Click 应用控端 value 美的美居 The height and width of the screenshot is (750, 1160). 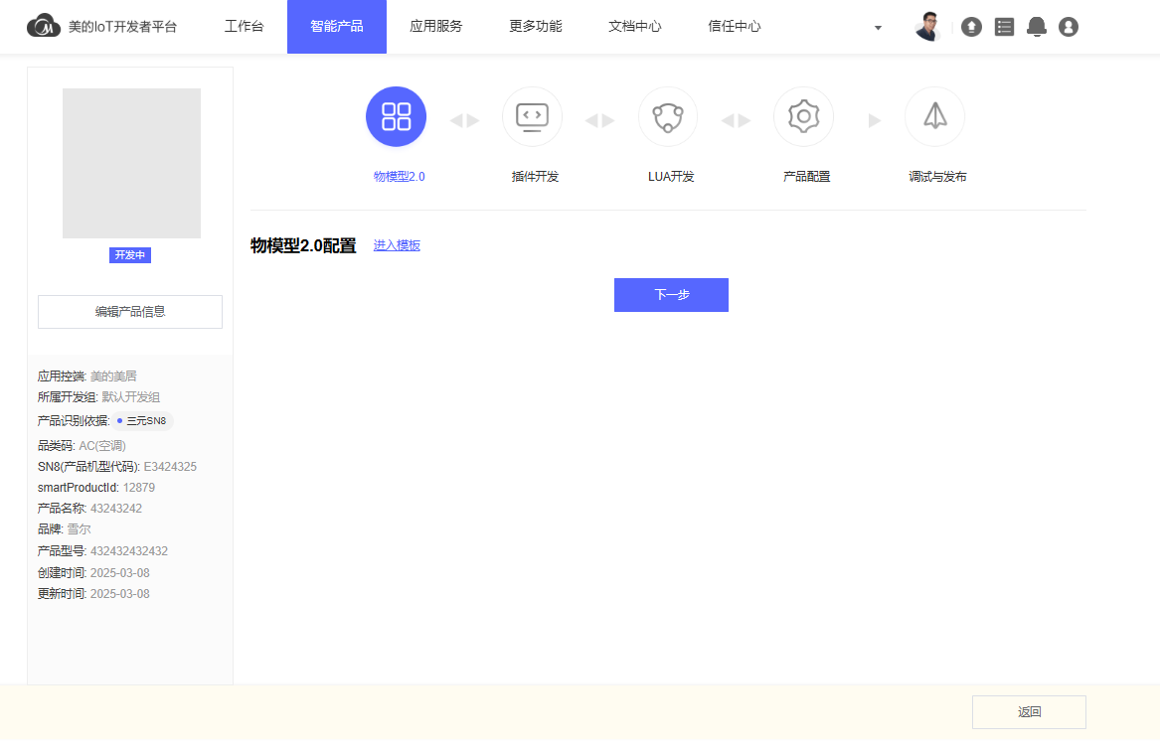[113, 376]
